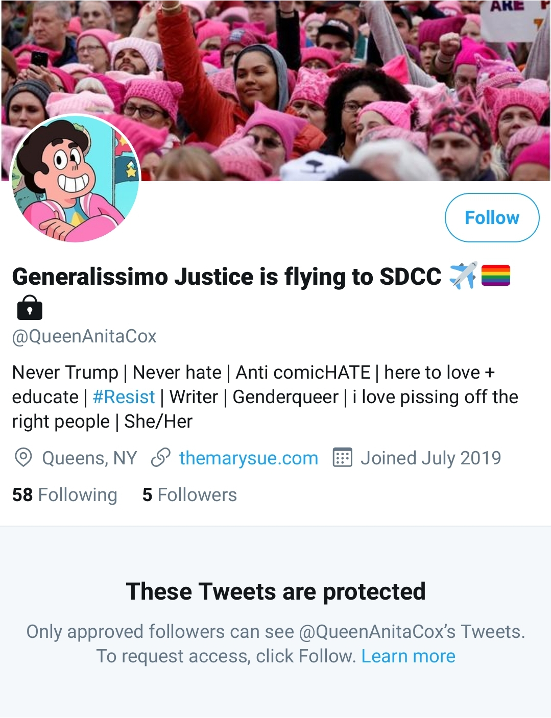Open the Steven Universe profile avatar
The image size is (551, 718).
75,178
